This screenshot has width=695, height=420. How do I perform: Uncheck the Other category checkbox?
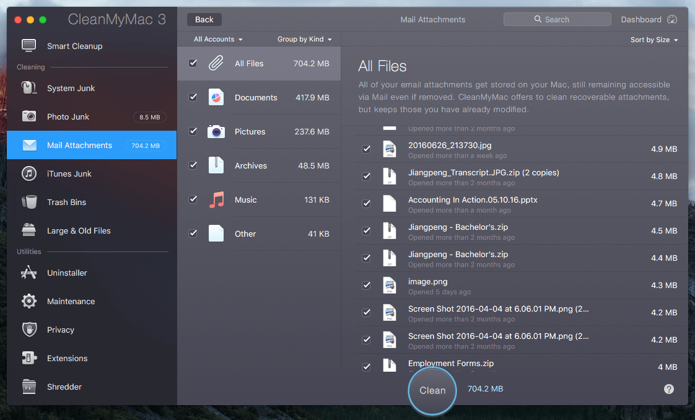click(193, 234)
